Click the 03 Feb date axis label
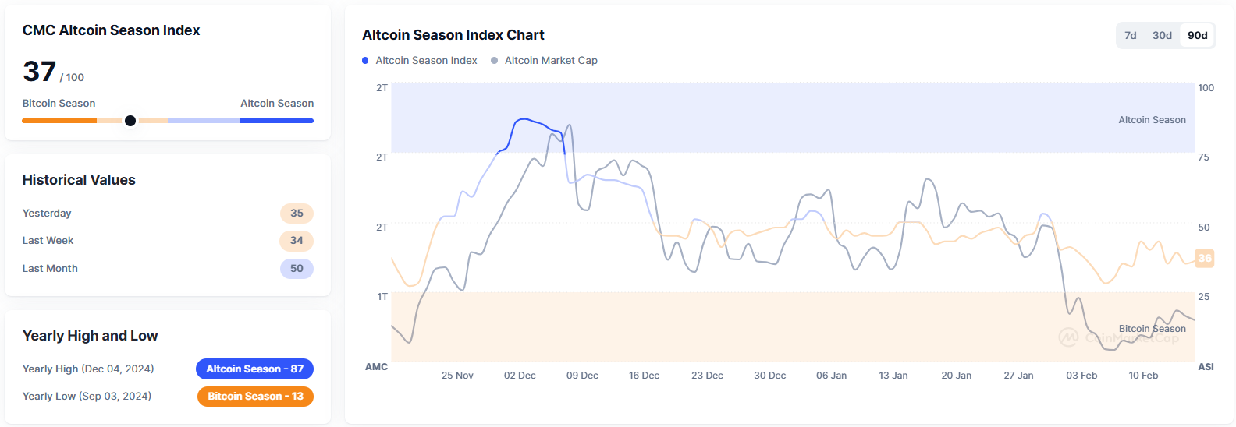The width and height of the screenshot is (1236, 427). point(1081,376)
